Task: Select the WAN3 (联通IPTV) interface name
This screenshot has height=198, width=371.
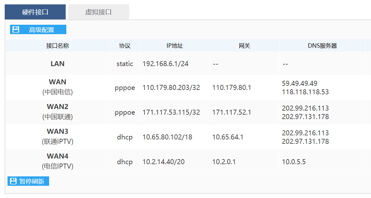Action: [58, 136]
